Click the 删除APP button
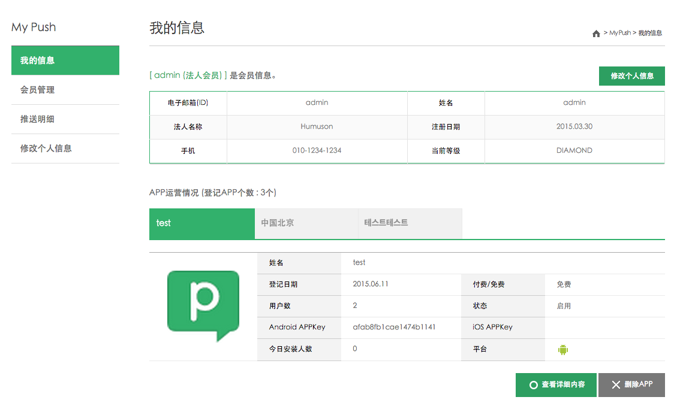Screen dimensions: 692x412 (x=631, y=385)
